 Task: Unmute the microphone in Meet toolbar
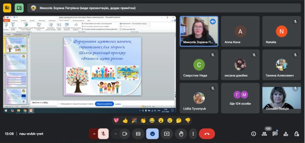pyautogui.click(x=103, y=134)
